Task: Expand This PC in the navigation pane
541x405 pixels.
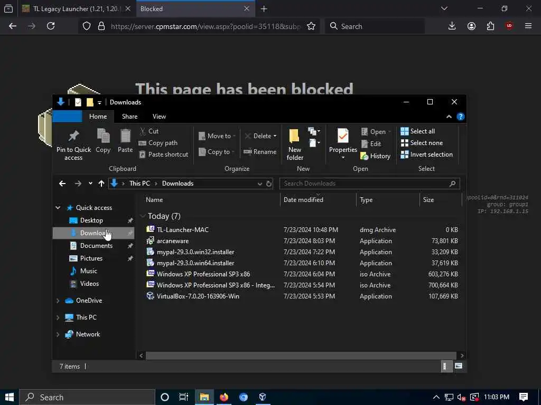Action: click(x=58, y=317)
